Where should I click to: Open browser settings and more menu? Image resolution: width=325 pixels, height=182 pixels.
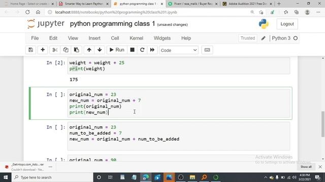318,12
